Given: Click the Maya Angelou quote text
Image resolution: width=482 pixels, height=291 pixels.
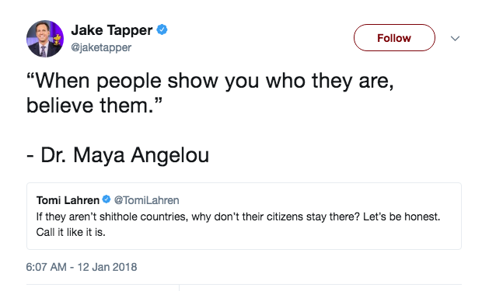Looking at the screenshot, I should click(210, 93).
